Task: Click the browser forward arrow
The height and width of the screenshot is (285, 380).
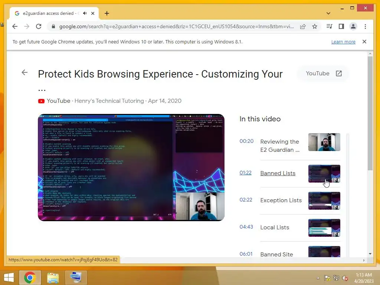Action: [x=27, y=26]
